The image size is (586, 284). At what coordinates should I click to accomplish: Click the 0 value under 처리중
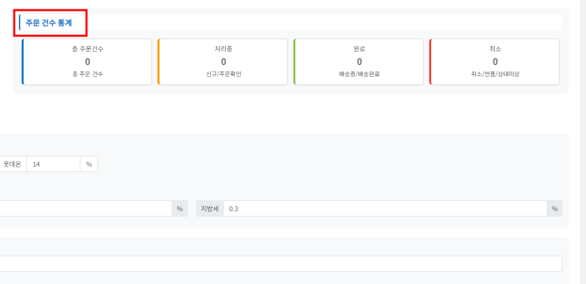[x=223, y=62]
